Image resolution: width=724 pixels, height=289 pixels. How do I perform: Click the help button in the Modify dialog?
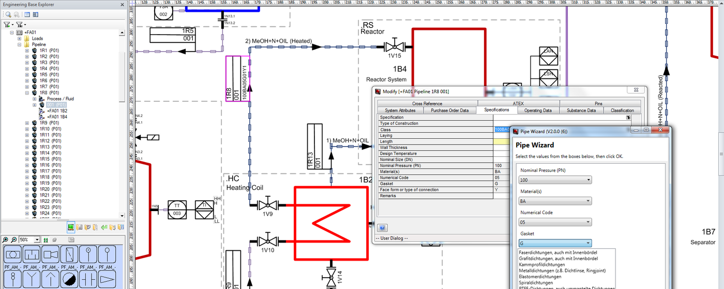click(382, 228)
